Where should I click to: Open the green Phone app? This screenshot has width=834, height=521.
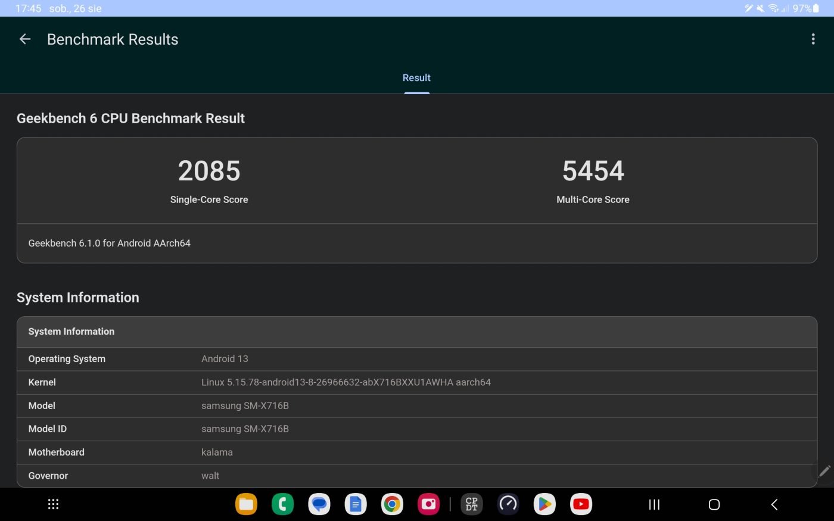pos(283,504)
